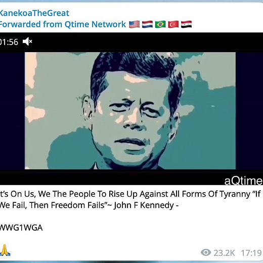The image size is (263, 263).
Task: Open the Forwarded from Qtime Network link
Action: 63,24
